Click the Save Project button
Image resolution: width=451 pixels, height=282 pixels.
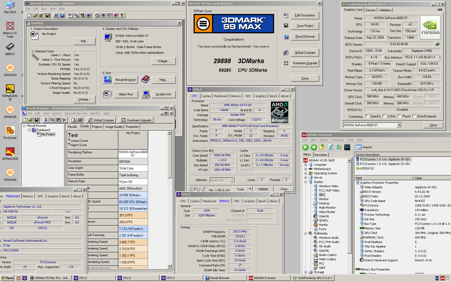[x=305, y=26]
